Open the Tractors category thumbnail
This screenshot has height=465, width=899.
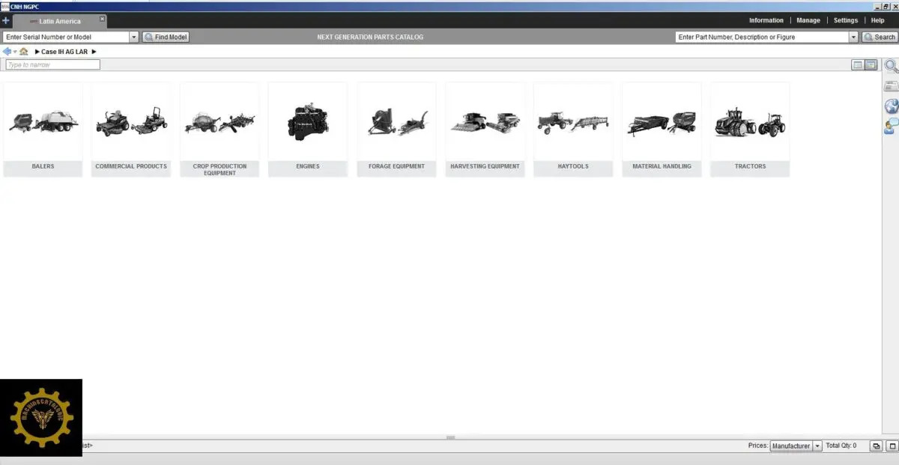click(750, 130)
